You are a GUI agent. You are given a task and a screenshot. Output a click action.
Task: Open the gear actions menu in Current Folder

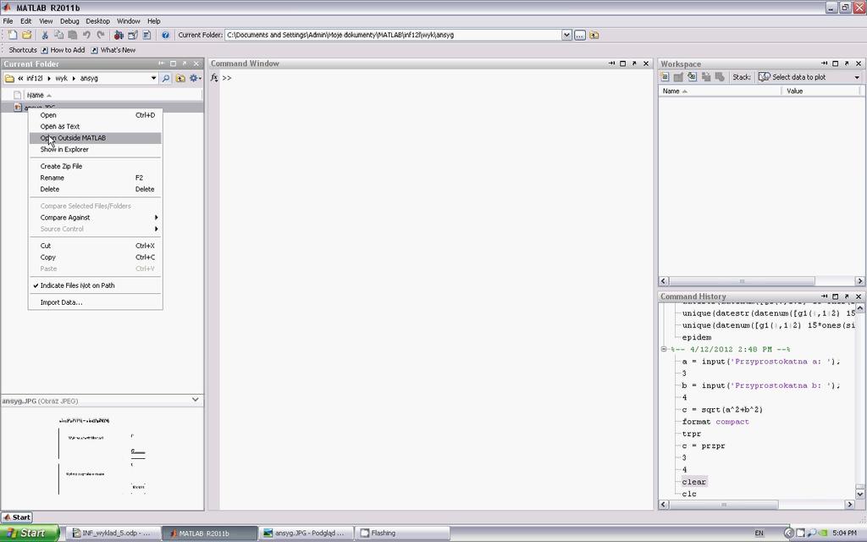195,79
